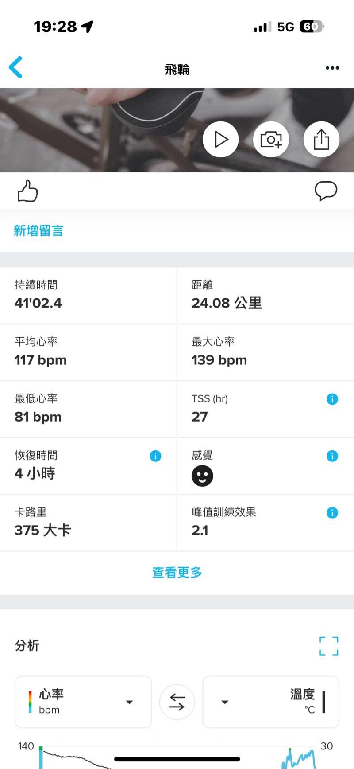Swap the two chart metrics
The width and height of the screenshot is (354, 769).
(177, 702)
